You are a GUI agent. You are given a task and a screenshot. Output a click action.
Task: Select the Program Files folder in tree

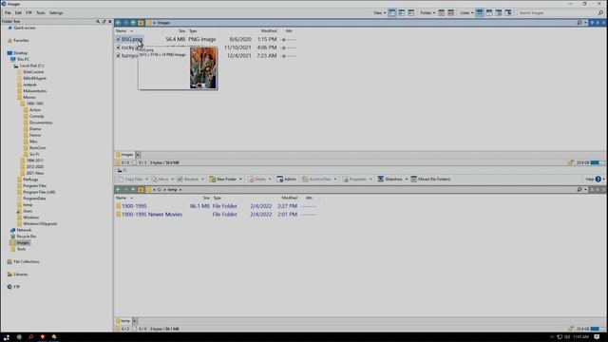tap(34, 186)
